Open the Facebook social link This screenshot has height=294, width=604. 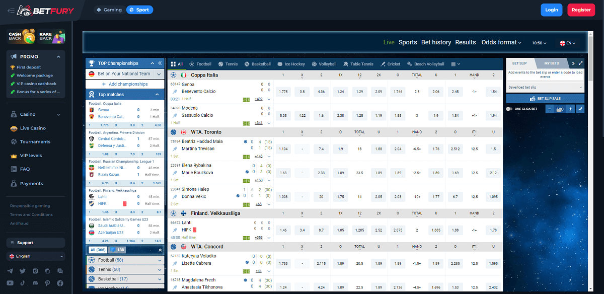(x=60, y=283)
